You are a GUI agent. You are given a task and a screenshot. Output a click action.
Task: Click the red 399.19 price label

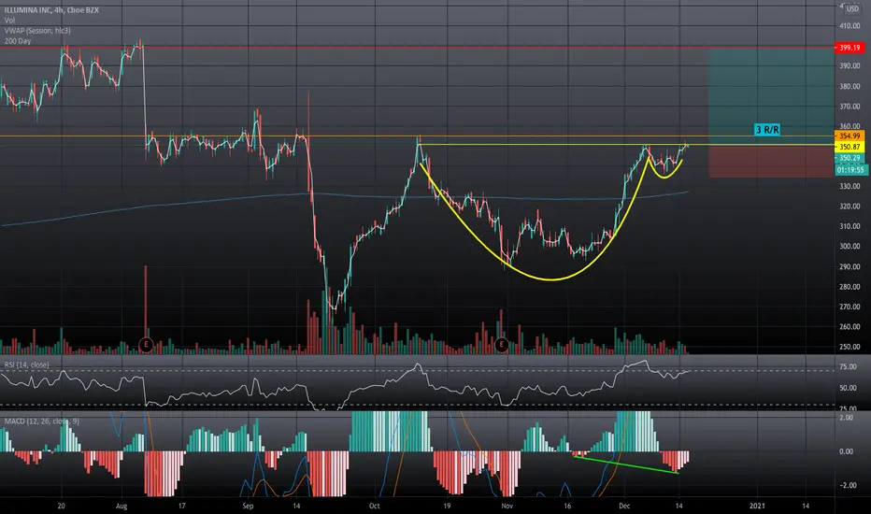(x=850, y=48)
